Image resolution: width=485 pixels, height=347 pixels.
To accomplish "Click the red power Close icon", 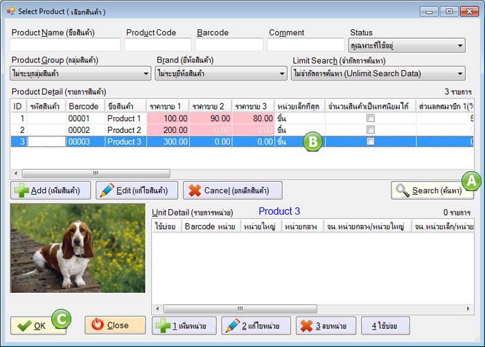I will coord(97,325).
